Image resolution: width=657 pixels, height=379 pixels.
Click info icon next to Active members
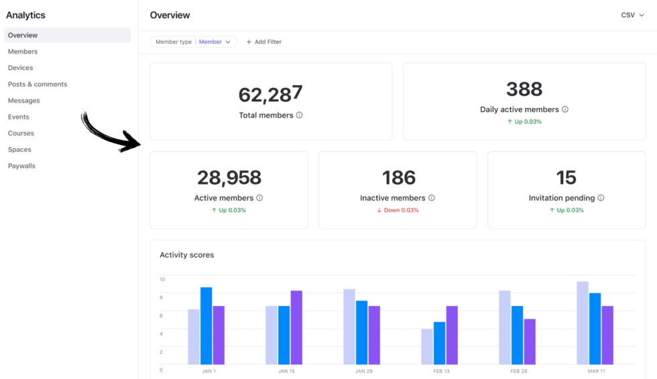pos(259,198)
